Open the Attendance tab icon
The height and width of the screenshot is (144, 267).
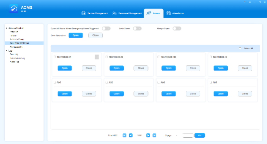tap(168, 13)
